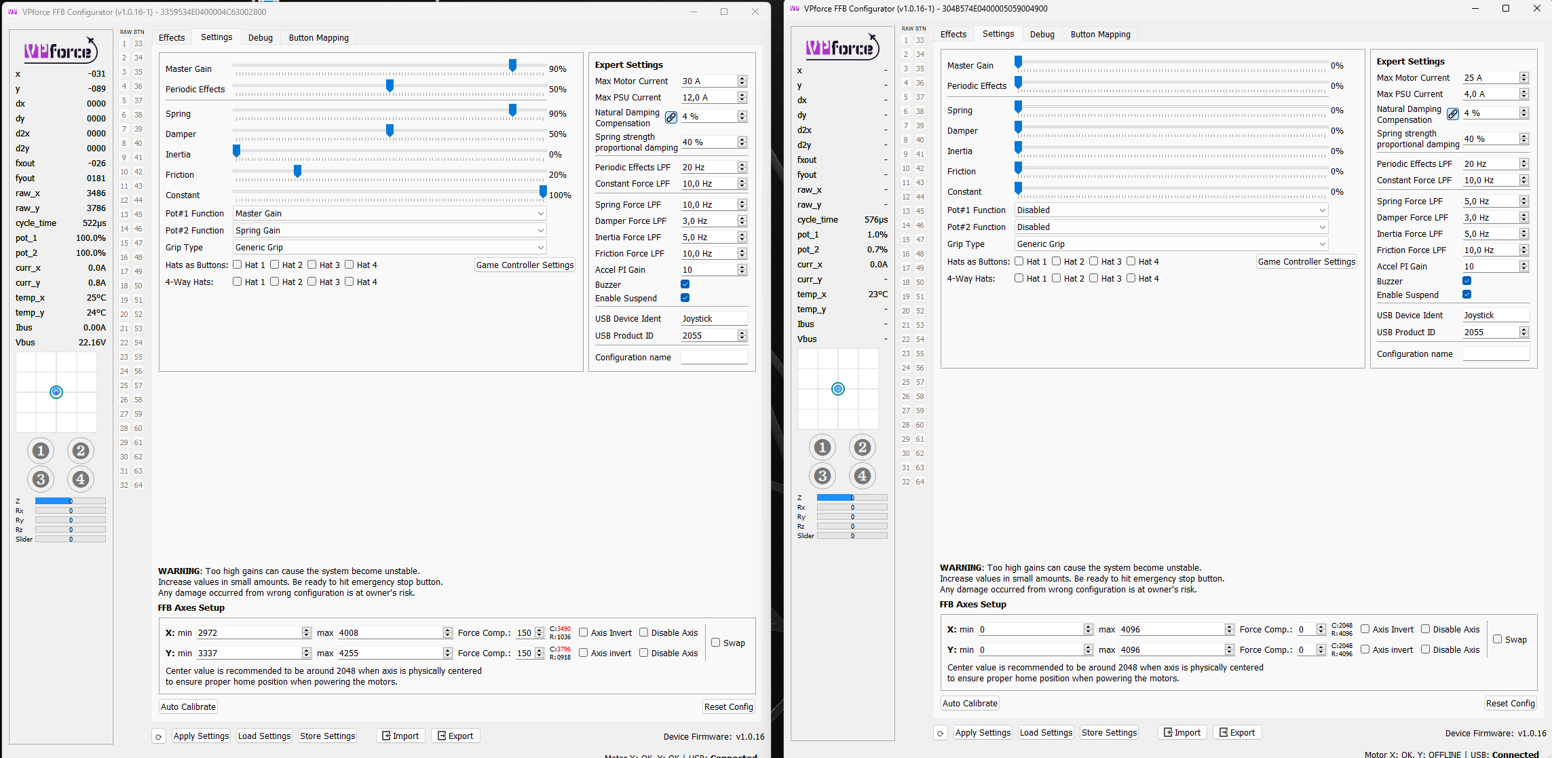The height and width of the screenshot is (758, 1552).
Task: Toggle the Buzzer checkbox in left window
Action: coord(685,284)
